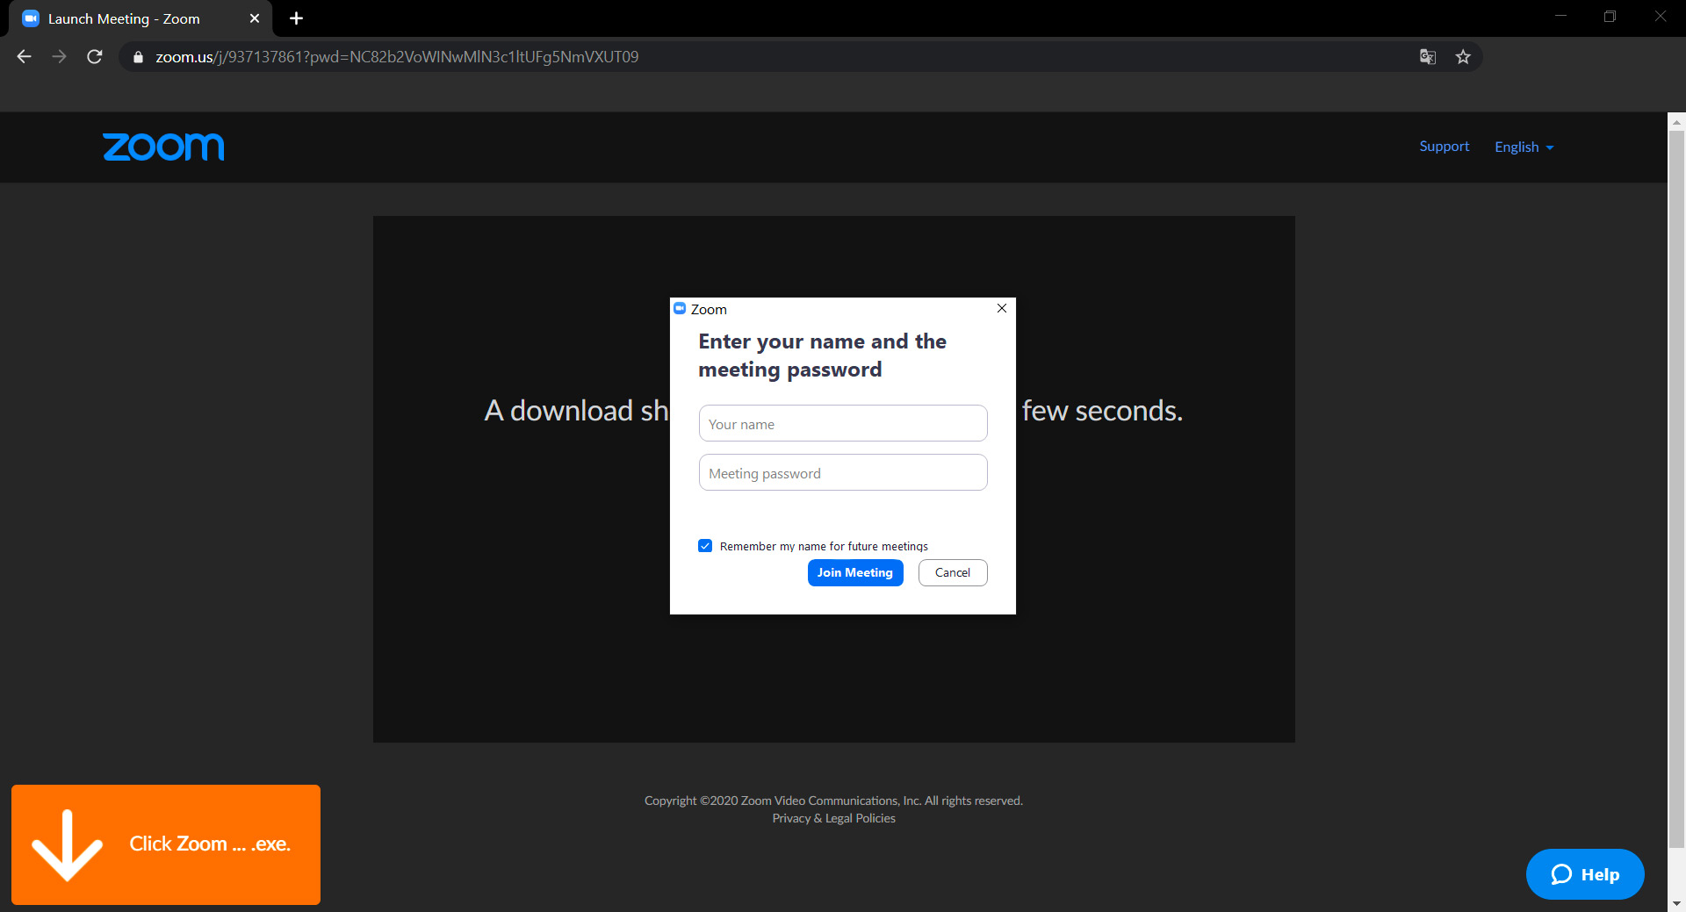Click the Your name field
Screen dimensions: 1686x912
(x=843, y=423)
